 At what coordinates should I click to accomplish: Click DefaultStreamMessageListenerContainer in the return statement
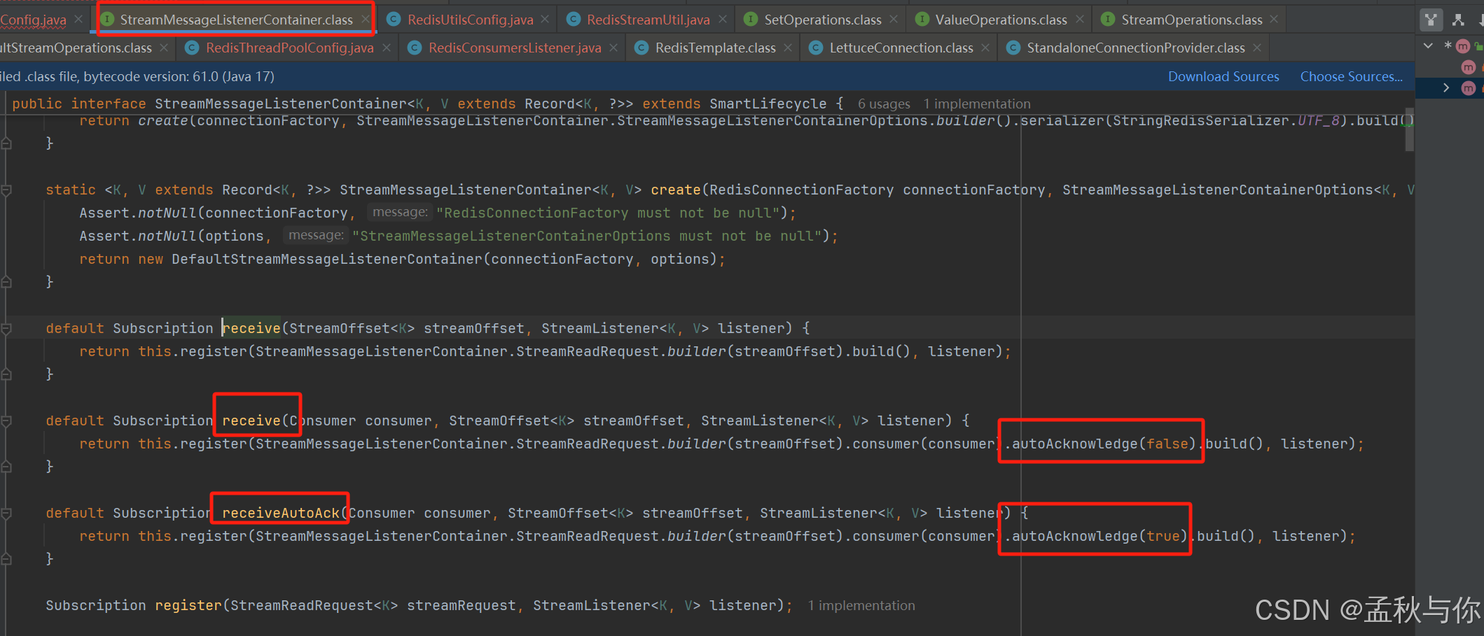327,259
